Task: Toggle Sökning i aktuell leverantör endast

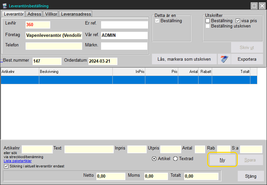Action: (6, 166)
